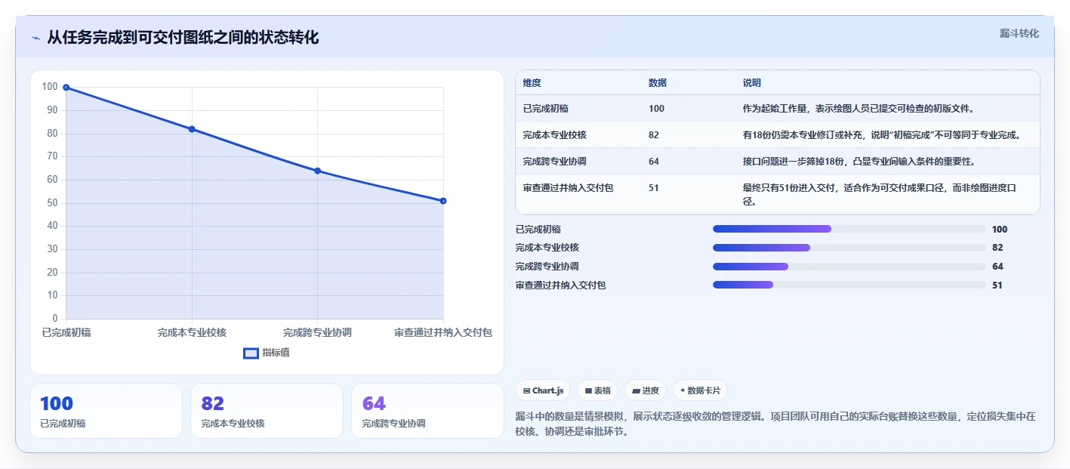Image resolution: width=1070 pixels, height=469 pixels.
Task: Click the progress value 64 beside its bar
Action: (x=998, y=267)
